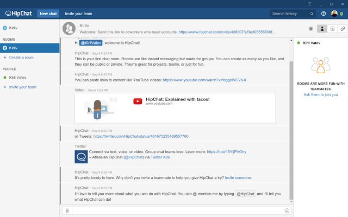Click the teammates illustration icon in roster

[321, 65]
